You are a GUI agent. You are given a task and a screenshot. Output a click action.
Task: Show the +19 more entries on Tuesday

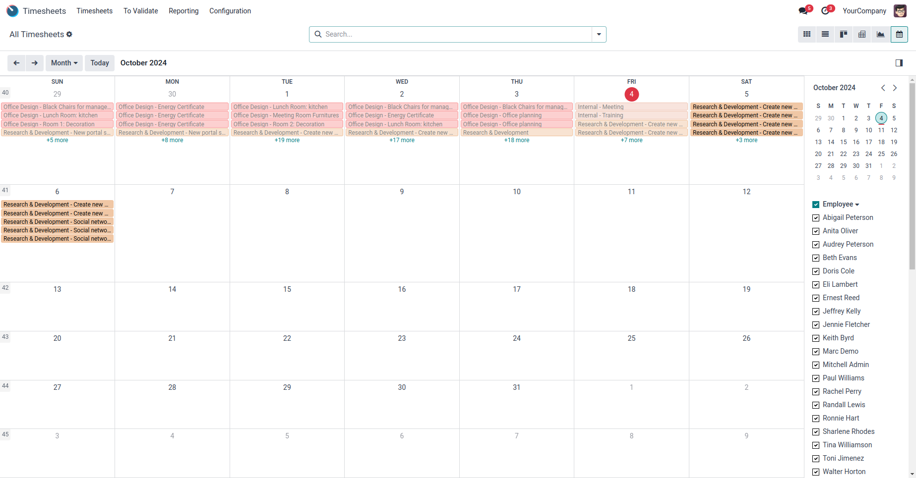coord(287,140)
